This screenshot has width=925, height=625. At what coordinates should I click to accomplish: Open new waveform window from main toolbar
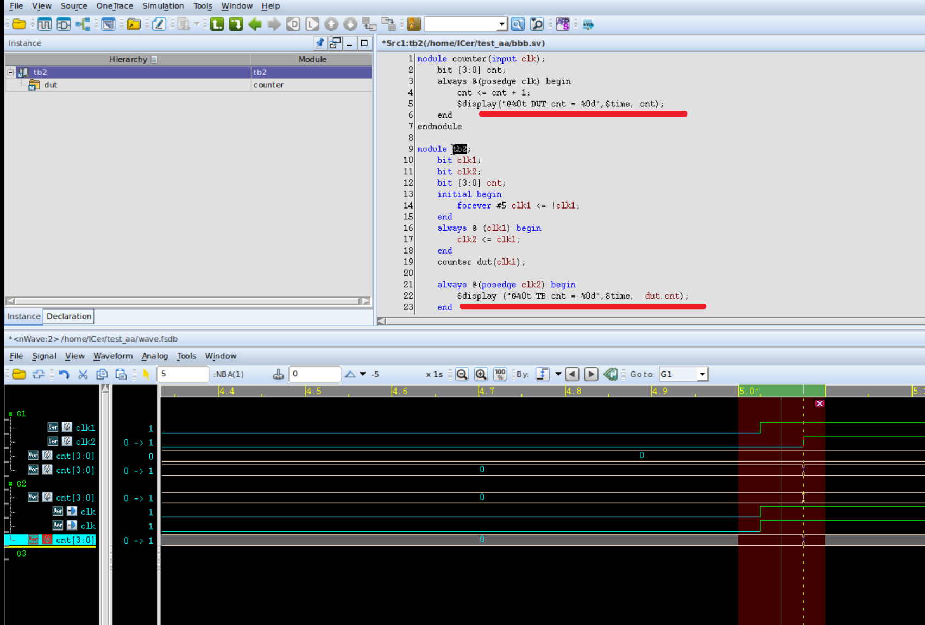pyautogui.click(x=45, y=24)
